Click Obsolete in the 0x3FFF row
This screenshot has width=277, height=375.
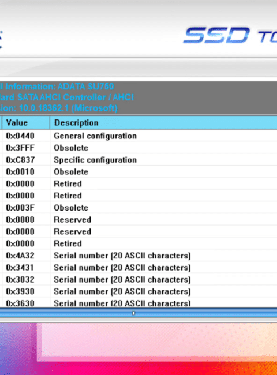click(x=71, y=148)
